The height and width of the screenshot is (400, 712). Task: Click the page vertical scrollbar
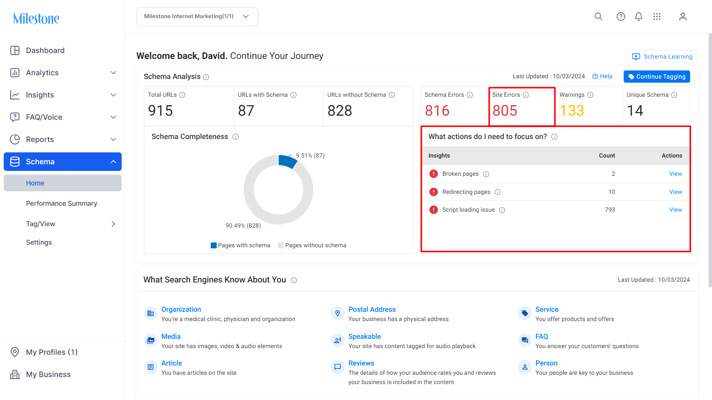710,160
